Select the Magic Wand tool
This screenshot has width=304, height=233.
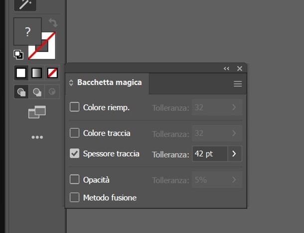click(25, 4)
